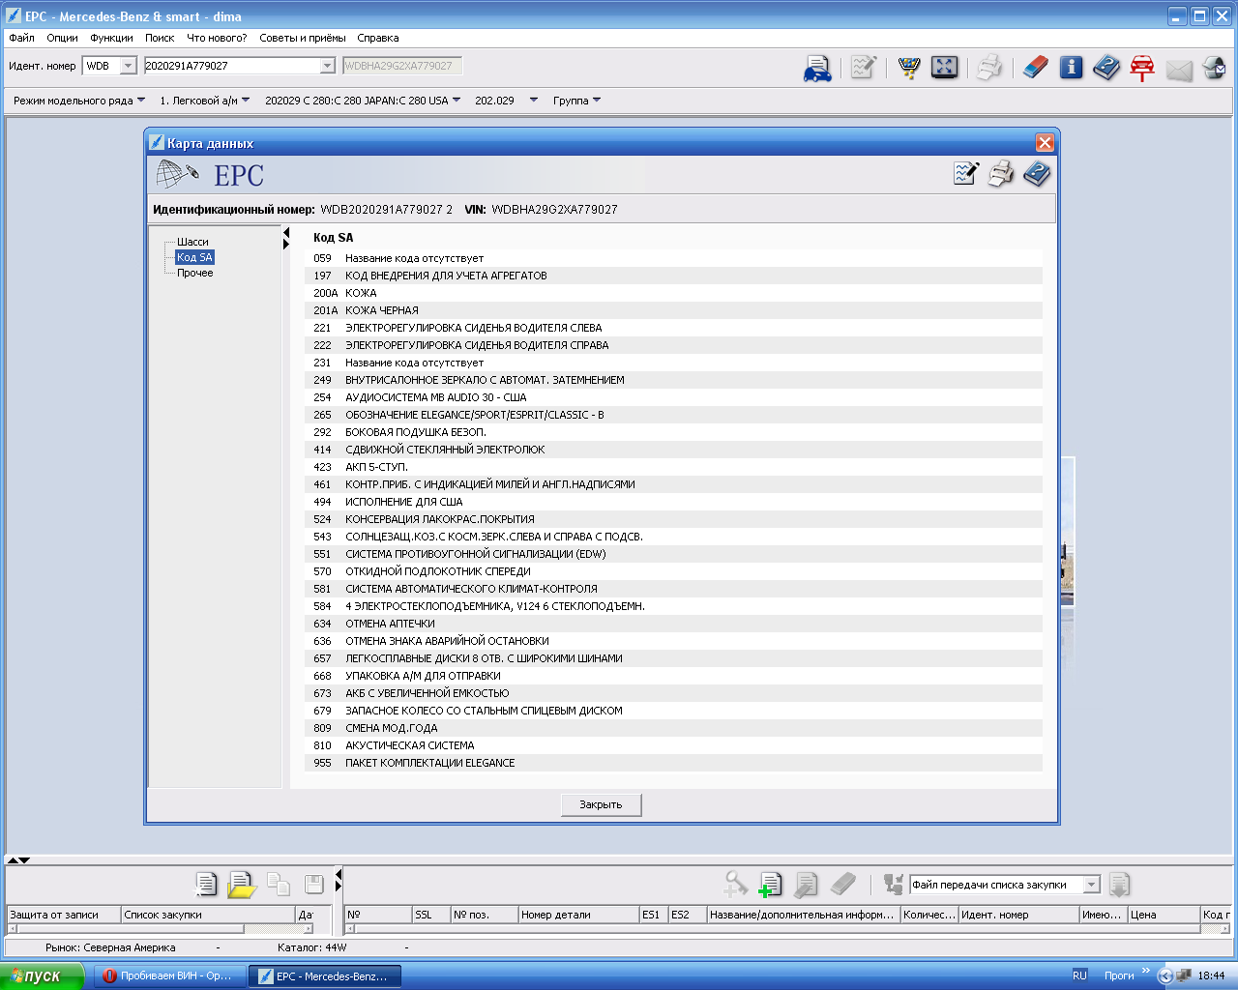Click the greyed eraser icon in parts panel
Screen dimensions: 1238x990
(x=843, y=884)
